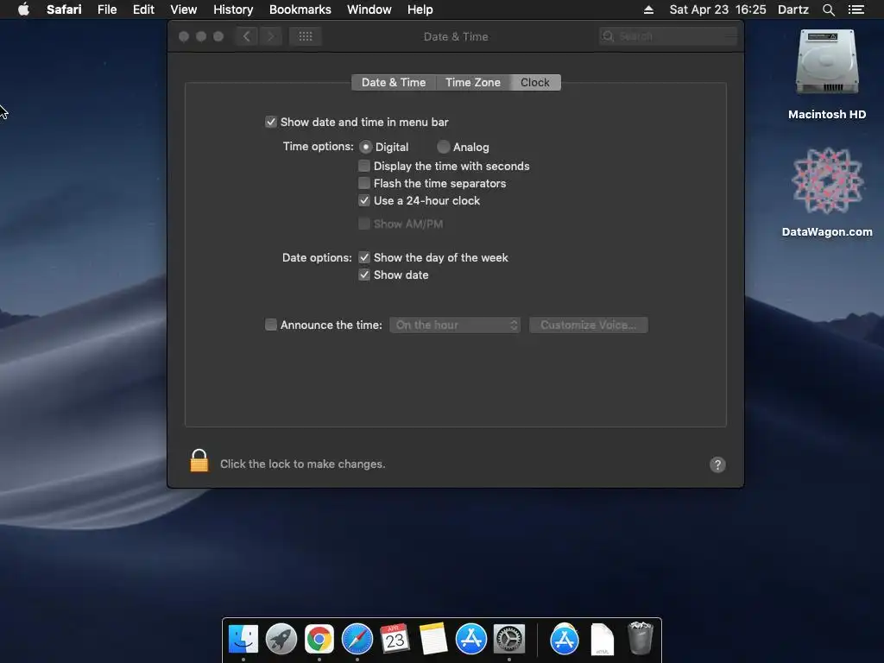This screenshot has width=884, height=663.
Task: Open Spotlight search magnifier icon
Action: pos(828,9)
